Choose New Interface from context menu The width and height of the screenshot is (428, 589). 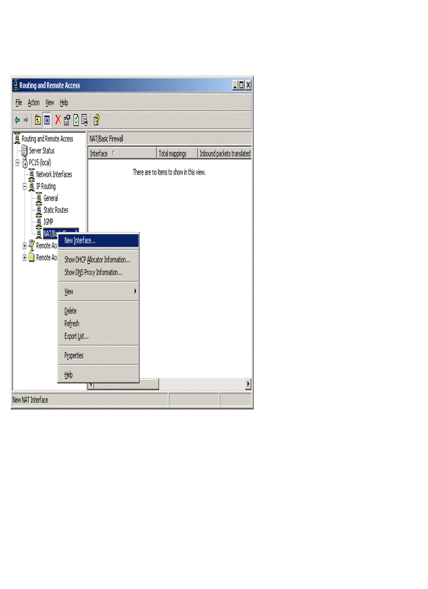80,241
